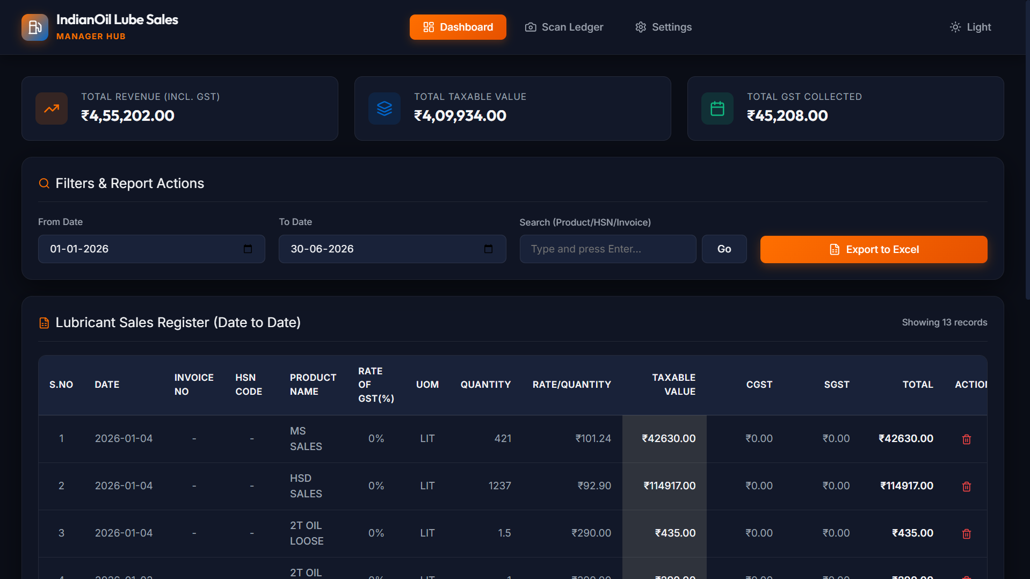This screenshot has width=1030, height=579.
Task: Click the INVOICE NO column header
Action: pyautogui.click(x=194, y=385)
